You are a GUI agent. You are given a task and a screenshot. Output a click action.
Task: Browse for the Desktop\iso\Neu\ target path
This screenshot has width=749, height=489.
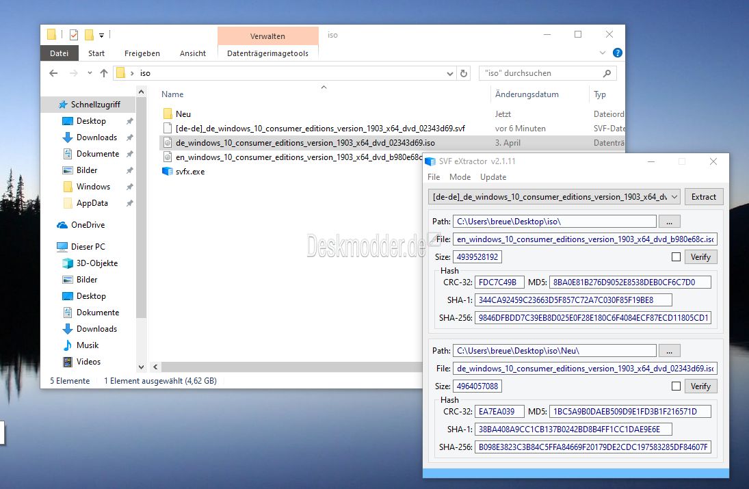click(x=669, y=351)
